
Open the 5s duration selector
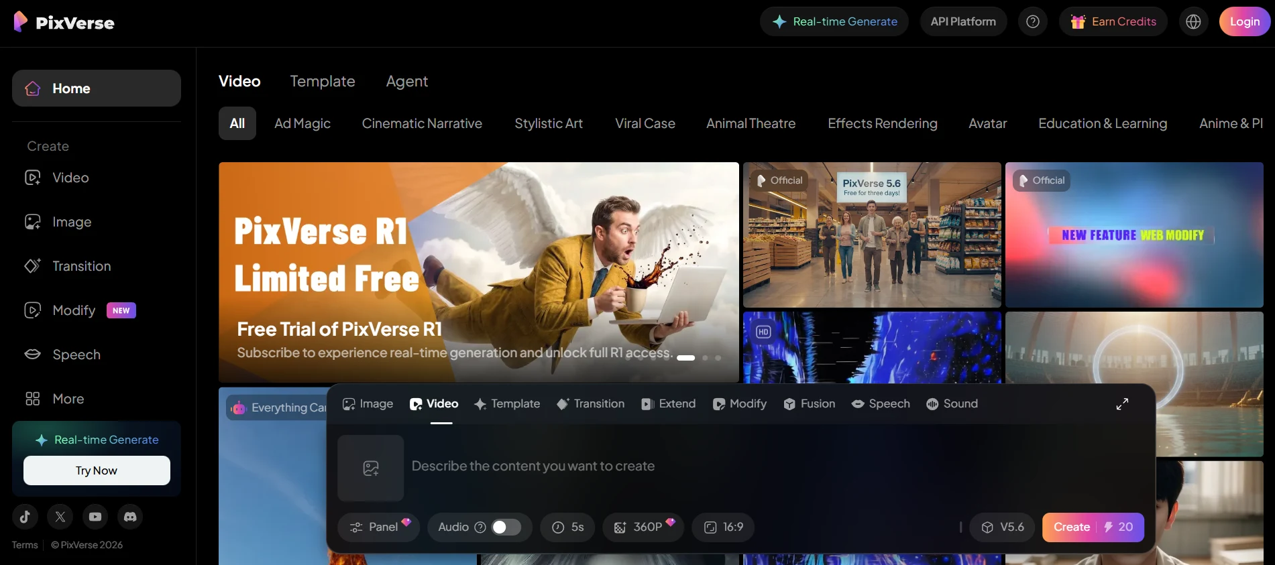pos(567,527)
